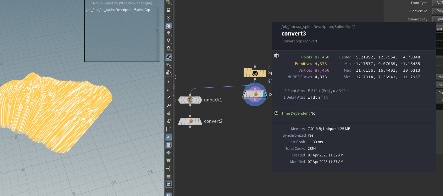
Task: Click the Vertices 87,460 value
Action: [322, 70]
